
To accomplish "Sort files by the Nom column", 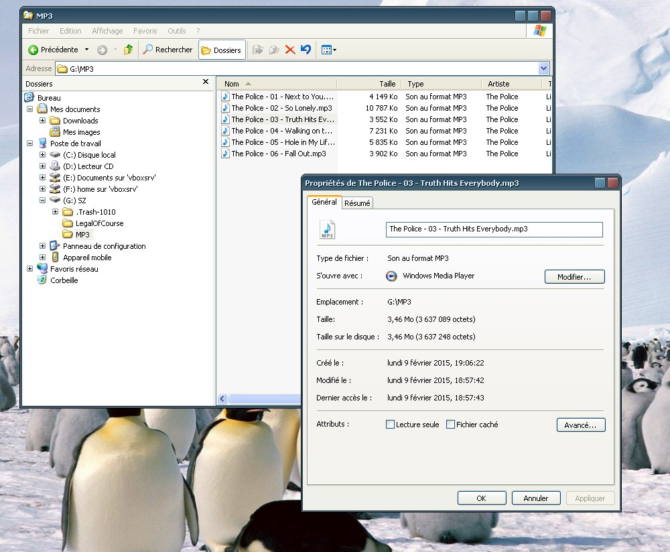I will tap(277, 84).
